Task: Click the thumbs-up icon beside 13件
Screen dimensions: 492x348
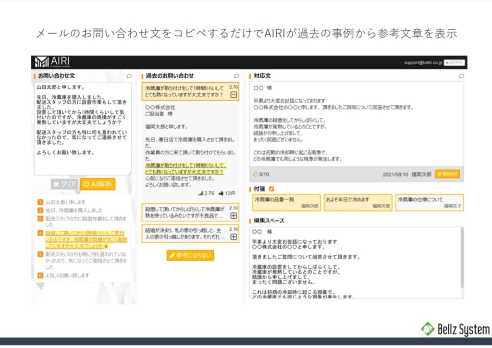Action: tap(221, 193)
